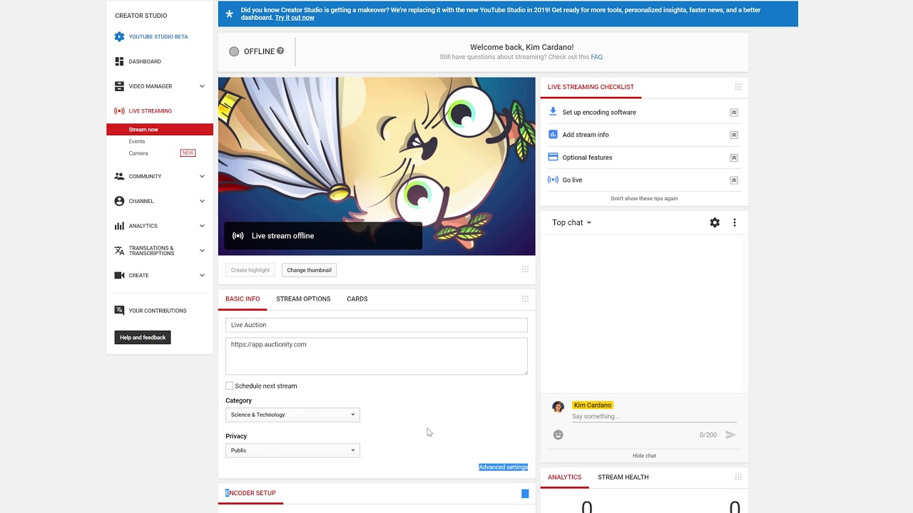Open chat more options three-dot menu
The height and width of the screenshot is (513, 913).
tap(735, 222)
